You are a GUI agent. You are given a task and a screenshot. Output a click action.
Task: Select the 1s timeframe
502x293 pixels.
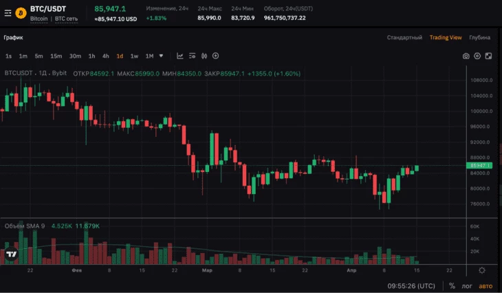click(x=9, y=56)
